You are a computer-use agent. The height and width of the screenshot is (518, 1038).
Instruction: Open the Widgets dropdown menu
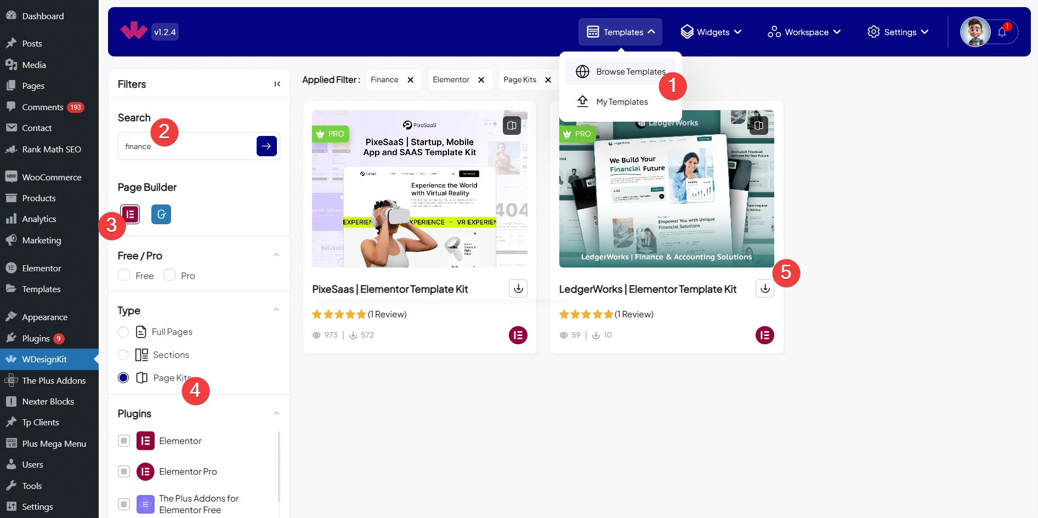(711, 32)
